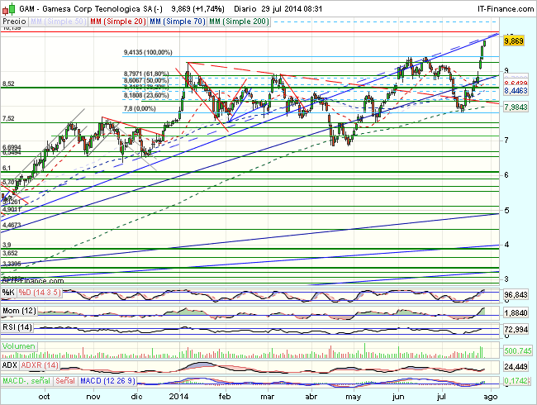This screenshot has width=537, height=405.
Task: Click the 1,8840 momentum value
Action: point(516,312)
